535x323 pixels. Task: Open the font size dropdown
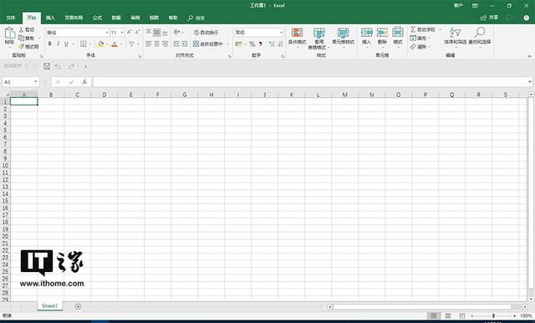[x=122, y=33]
